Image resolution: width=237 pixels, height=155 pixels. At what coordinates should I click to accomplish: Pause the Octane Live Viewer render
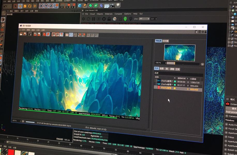coord(94,19)
